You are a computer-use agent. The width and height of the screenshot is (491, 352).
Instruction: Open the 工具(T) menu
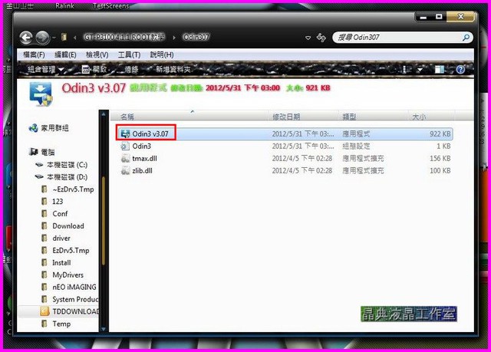point(129,54)
